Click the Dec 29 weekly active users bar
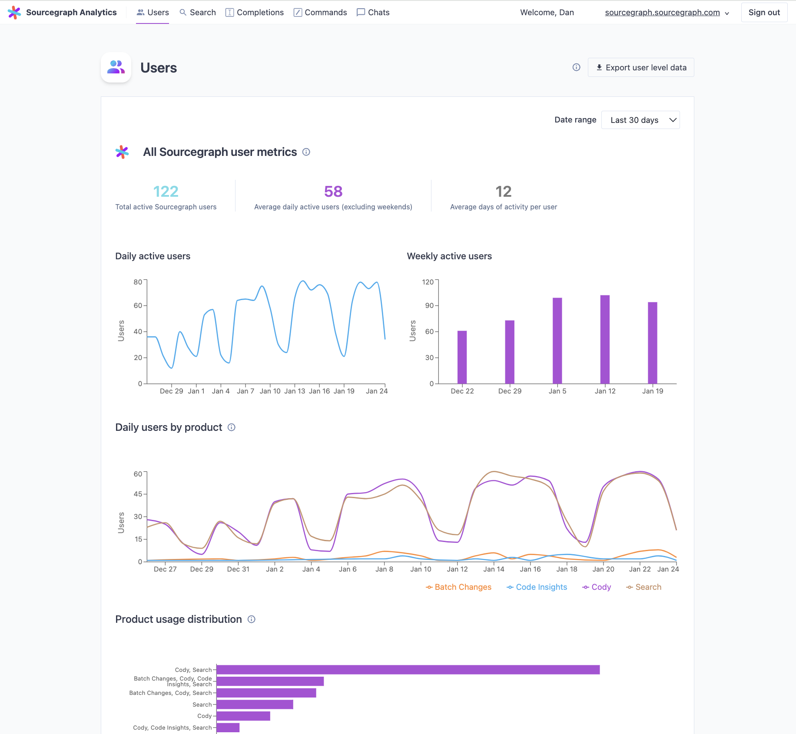Image resolution: width=796 pixels, height=734 pixels. pyautogui.click(x=510, y=352)
